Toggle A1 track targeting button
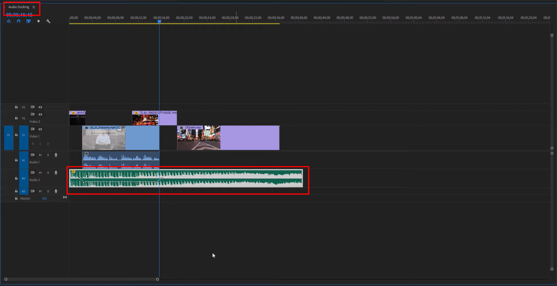557x286 pixels. pos(23,160)
